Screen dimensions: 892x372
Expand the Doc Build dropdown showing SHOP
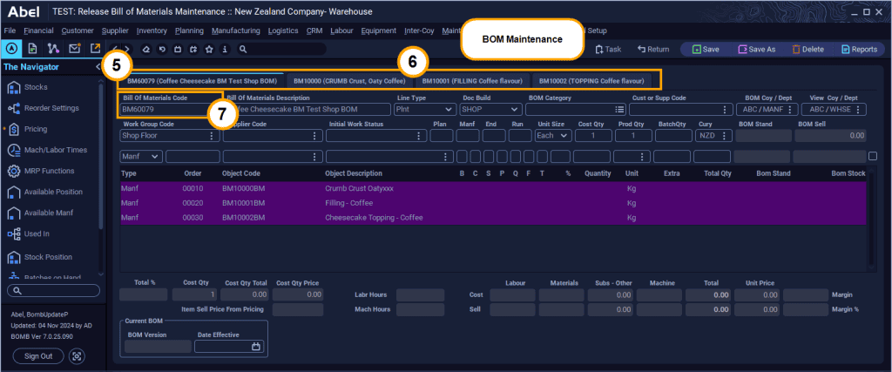pos(490,110)
